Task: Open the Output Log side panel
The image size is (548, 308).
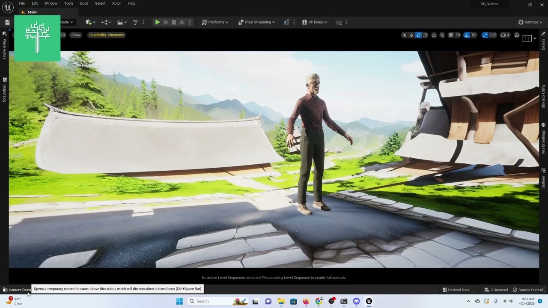Action: coord(4,89)
